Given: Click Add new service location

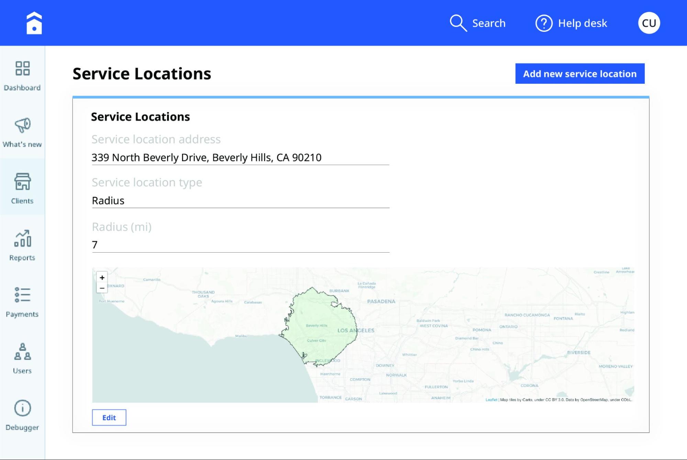Looking at the screenshot, I should [x=580, y=73].
